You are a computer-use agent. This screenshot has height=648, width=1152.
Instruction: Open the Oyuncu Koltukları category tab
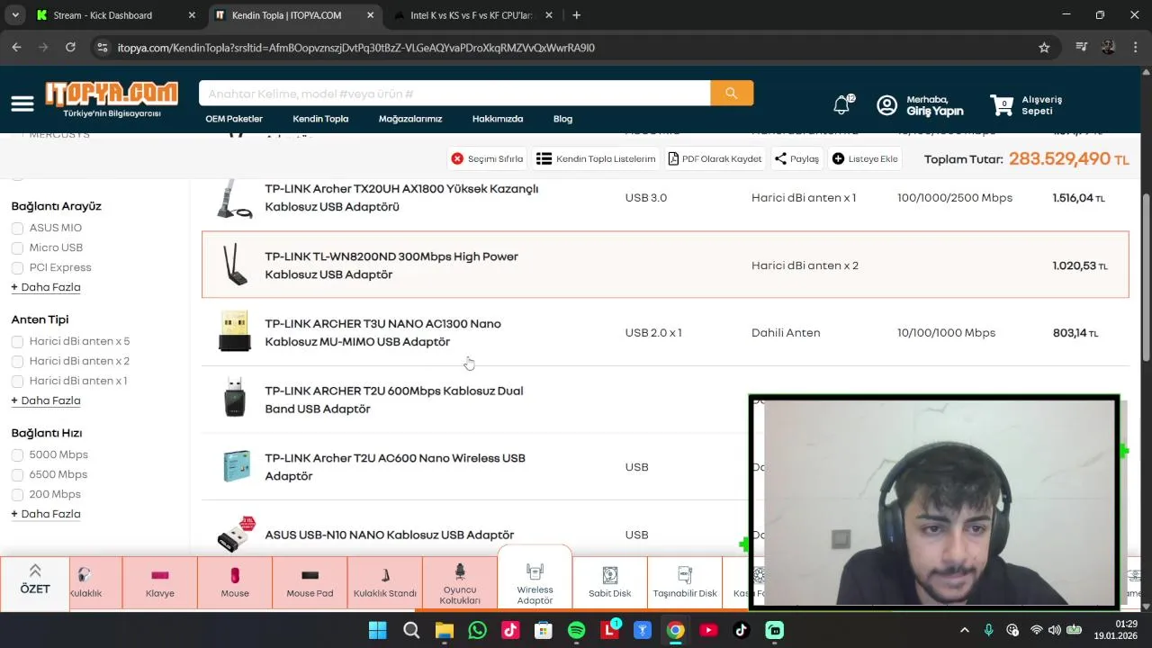click(460, 583)
